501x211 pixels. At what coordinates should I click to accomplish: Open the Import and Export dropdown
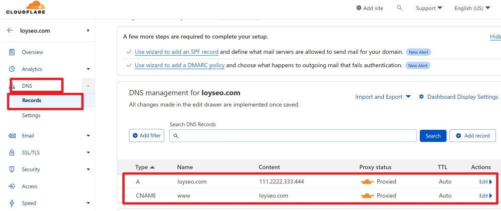pyautogui.click(x=383, y=97)
